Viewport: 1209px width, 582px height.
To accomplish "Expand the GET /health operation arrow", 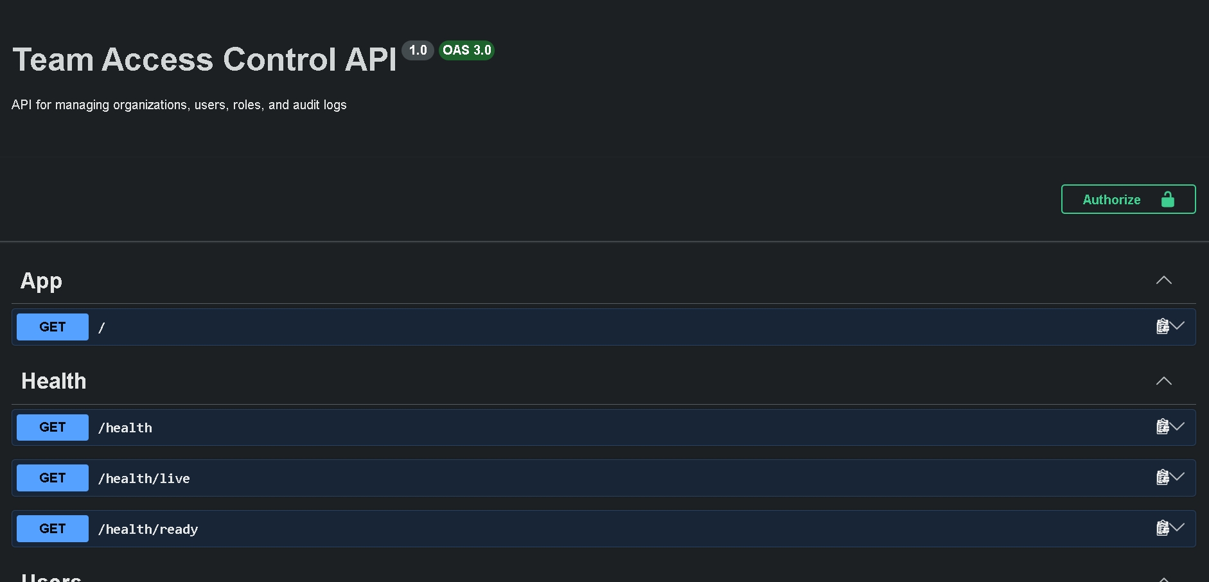I will (1178, 425).
